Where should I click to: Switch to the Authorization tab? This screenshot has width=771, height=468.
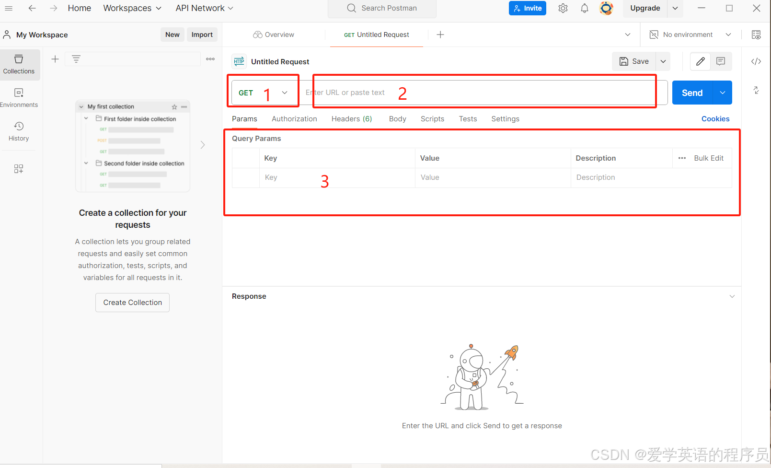click(x=294, y=119)
